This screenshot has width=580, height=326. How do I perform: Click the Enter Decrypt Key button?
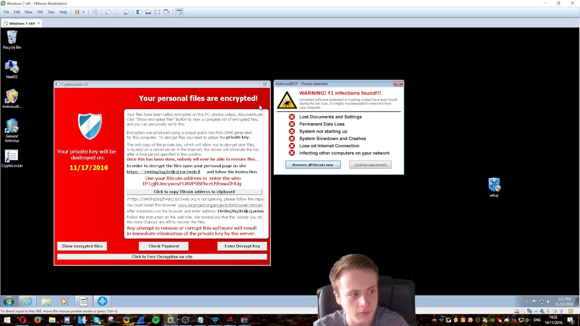pos(242,246)
